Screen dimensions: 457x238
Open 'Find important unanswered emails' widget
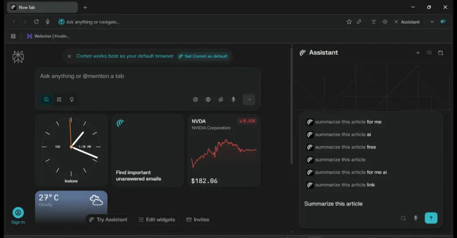click(x=147, y=150)
